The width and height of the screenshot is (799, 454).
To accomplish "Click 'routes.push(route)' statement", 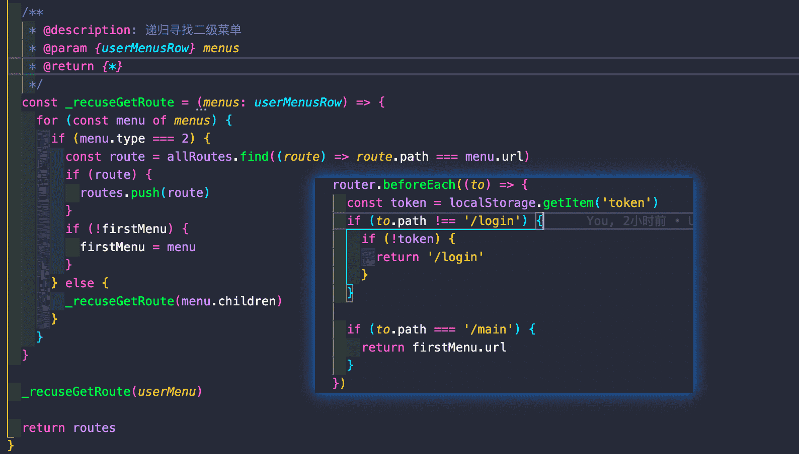I will 145,193.
